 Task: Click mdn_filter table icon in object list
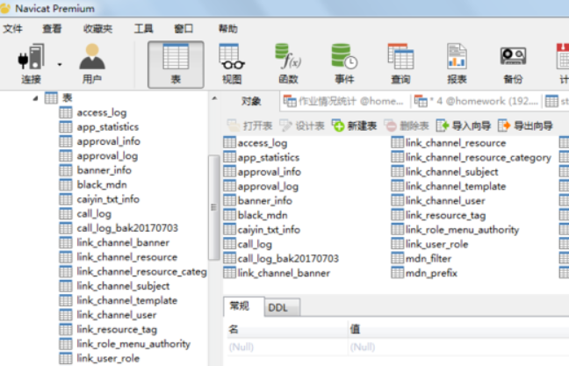point(398,258)
